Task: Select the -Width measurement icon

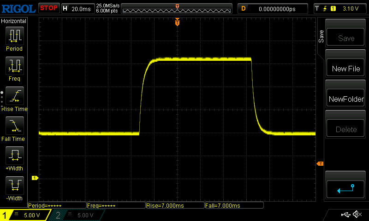Action: (x=15, y=185)
